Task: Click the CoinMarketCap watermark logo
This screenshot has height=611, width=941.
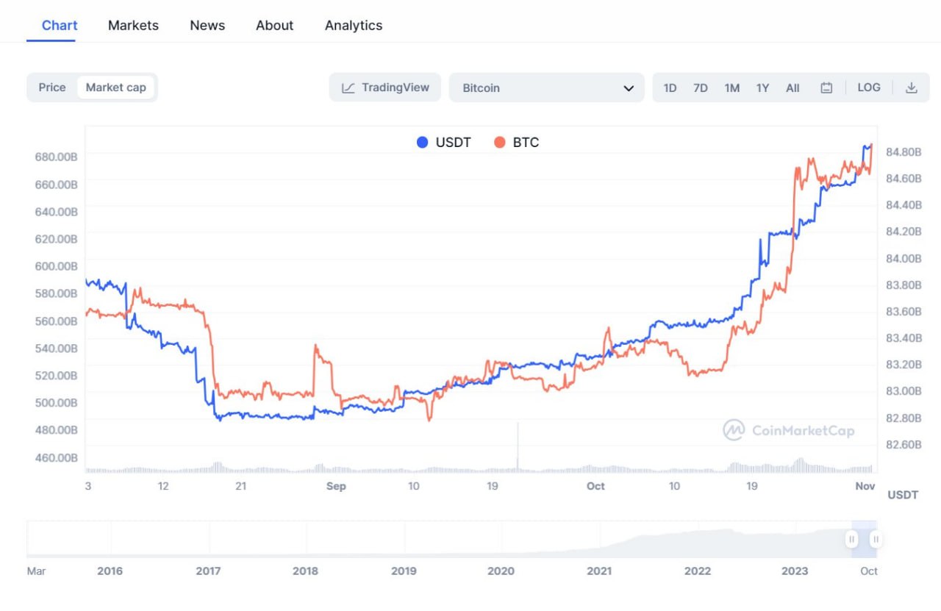Action: point(789,430)
